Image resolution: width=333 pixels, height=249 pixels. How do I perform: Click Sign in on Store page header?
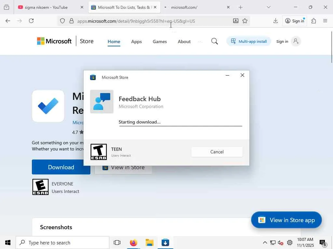pos(282,41)
